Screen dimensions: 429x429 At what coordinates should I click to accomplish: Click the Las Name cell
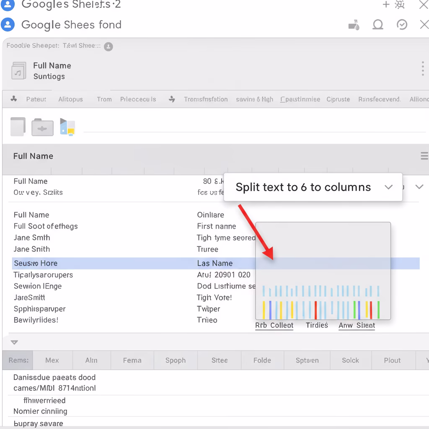[215, 263]
